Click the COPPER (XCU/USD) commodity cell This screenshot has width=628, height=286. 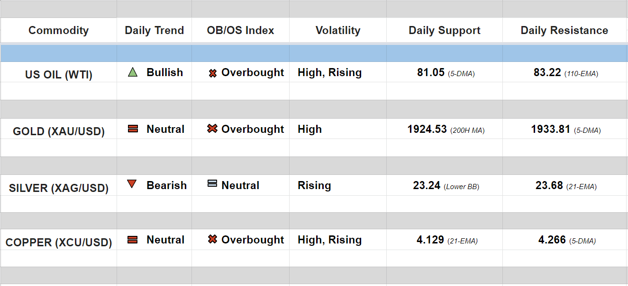[x=58, y=243]
